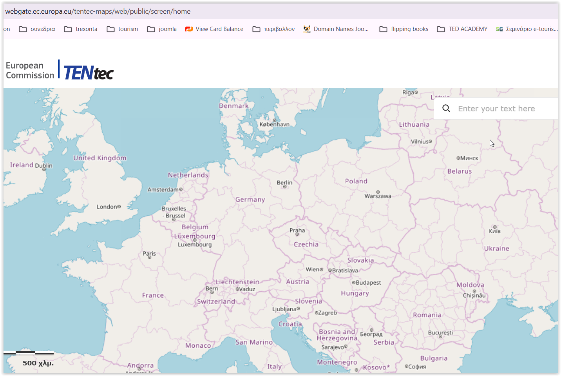The width and height of the screenshot is (561, 376).
Task: Click the Monaco label on the map
Action: pos(198,345)
